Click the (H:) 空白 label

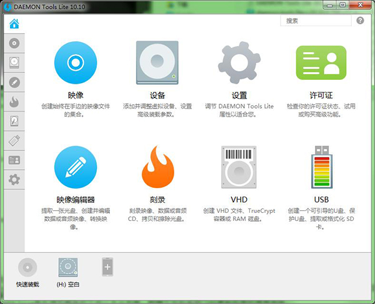coord(68,285)
